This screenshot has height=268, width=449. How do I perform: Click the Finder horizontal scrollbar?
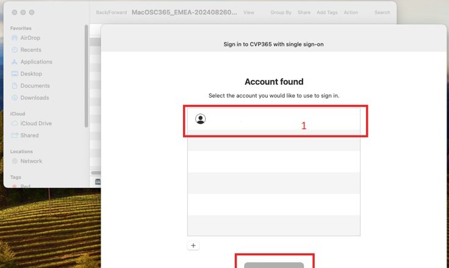(x=96, y=173)
